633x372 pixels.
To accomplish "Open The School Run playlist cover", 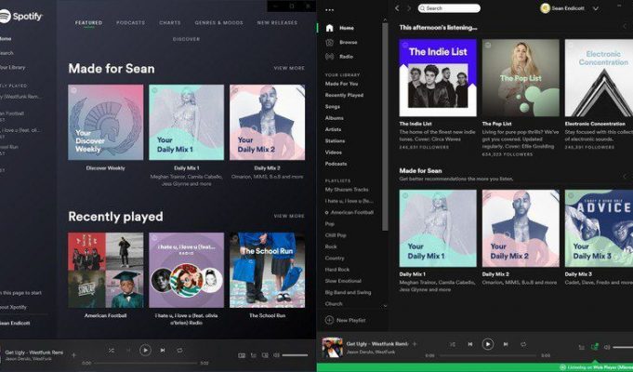I will click(x=268, y=270).
